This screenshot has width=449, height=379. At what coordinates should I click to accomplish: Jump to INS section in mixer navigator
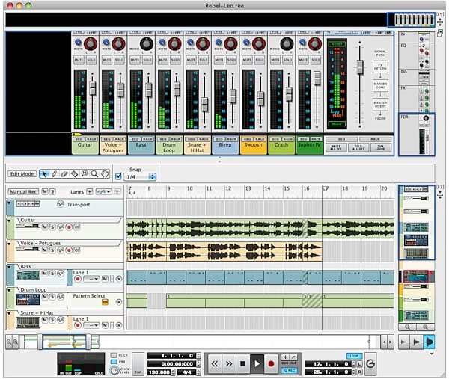click(417, 77)
